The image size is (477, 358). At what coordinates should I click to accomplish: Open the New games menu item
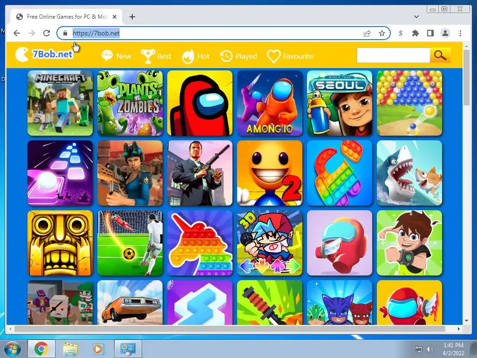[x=116, y=56]
